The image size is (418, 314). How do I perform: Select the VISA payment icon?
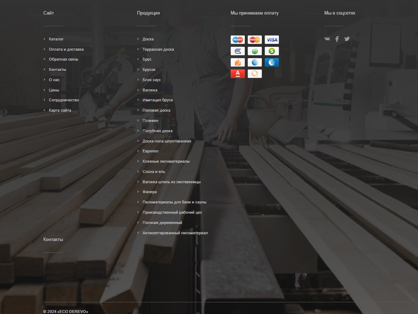click(x=272, y=40)
